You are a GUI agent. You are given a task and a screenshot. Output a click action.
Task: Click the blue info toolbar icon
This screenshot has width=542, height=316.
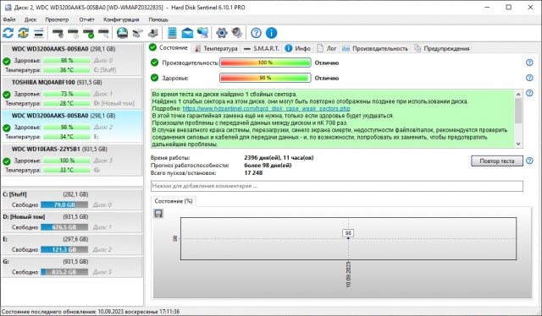coord(271,33)
